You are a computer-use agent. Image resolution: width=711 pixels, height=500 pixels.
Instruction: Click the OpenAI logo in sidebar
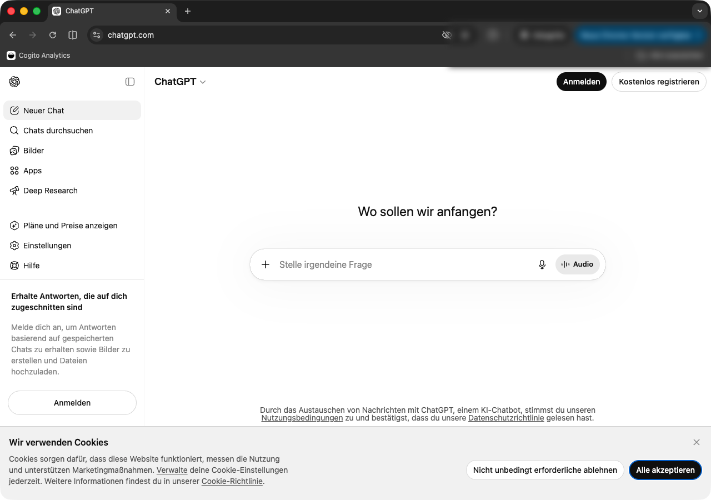click(x=14, y=82)
